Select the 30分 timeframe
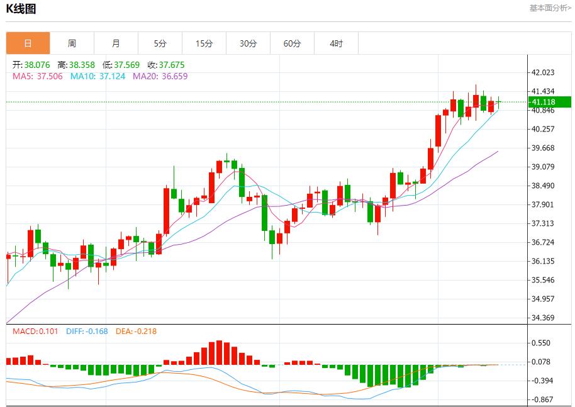 (x=248, y=43)
